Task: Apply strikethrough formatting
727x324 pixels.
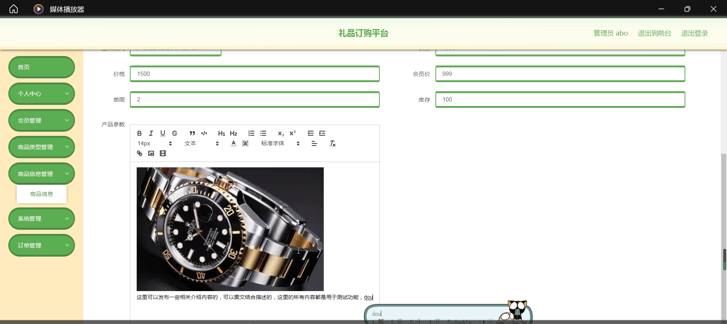Action: [175, 133]
